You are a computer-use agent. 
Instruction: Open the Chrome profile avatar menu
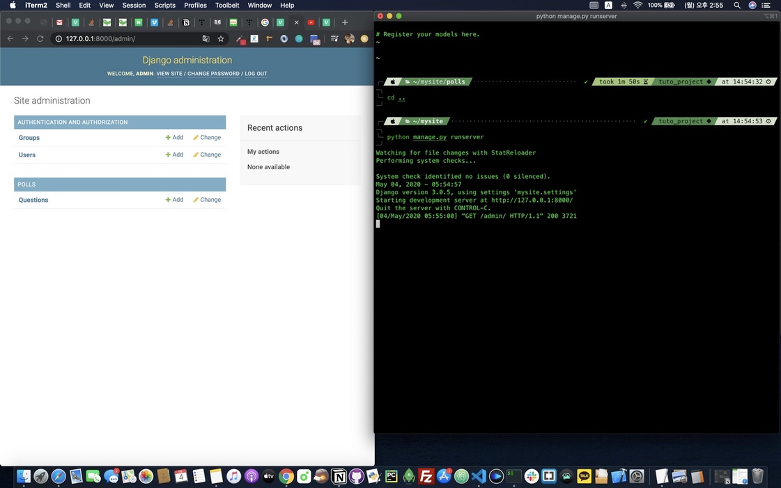(349, 38)
